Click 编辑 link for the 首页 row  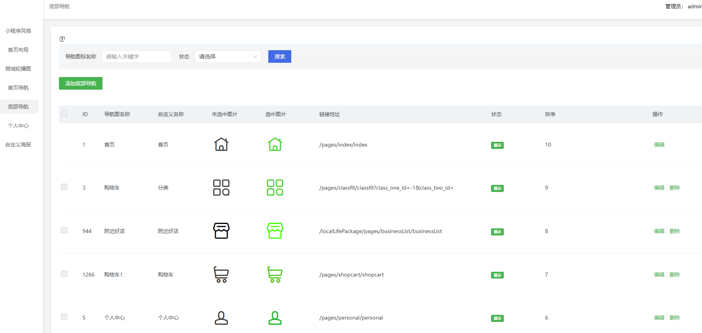click(659, 145)
